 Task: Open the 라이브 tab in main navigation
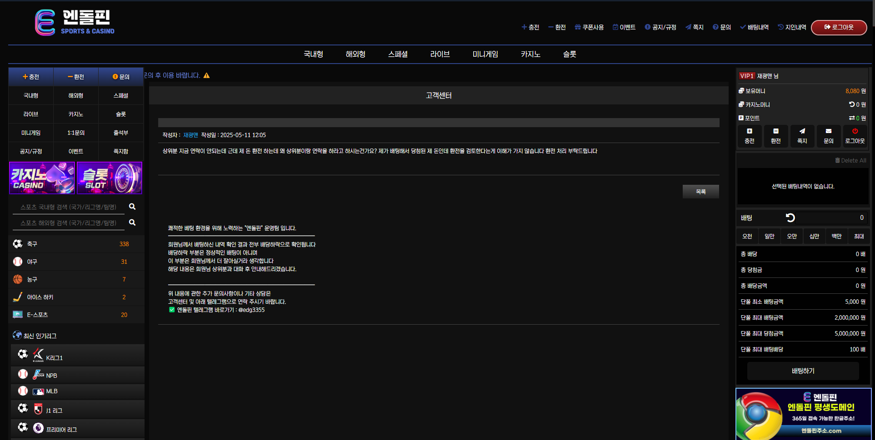[x=440, y=54]
